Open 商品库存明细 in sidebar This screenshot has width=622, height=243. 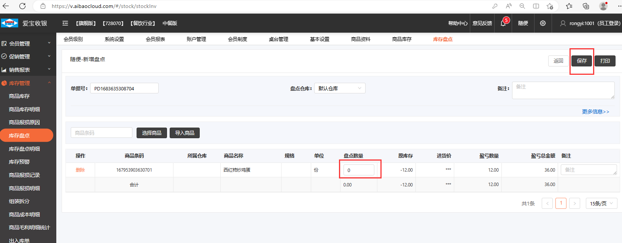tap(24, 109)
